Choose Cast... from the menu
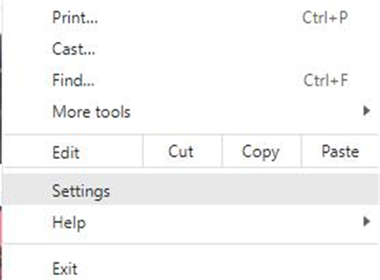 click(74, 49)
